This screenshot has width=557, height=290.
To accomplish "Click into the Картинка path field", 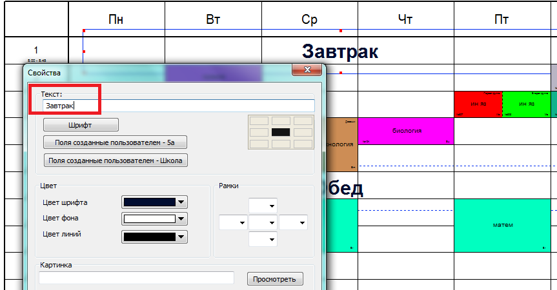I will pos(136,278).
